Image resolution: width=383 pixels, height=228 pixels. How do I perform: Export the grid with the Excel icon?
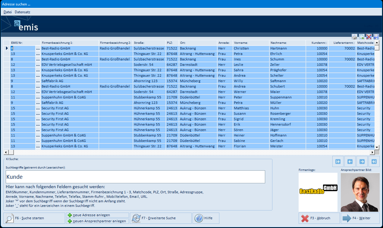point(362,37)
